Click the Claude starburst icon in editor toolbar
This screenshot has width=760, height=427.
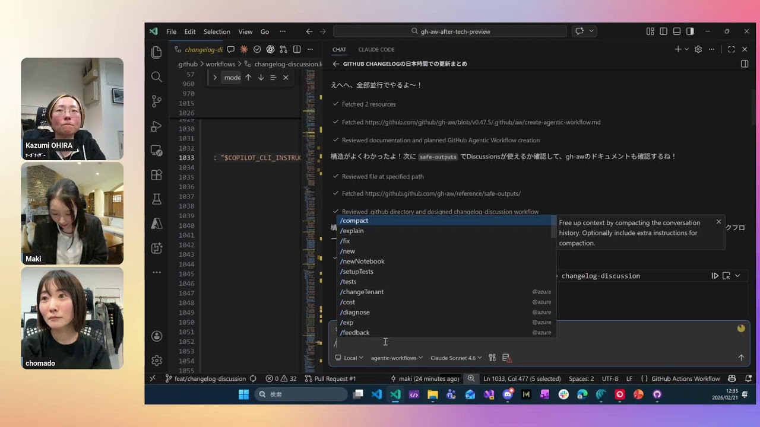243,49
